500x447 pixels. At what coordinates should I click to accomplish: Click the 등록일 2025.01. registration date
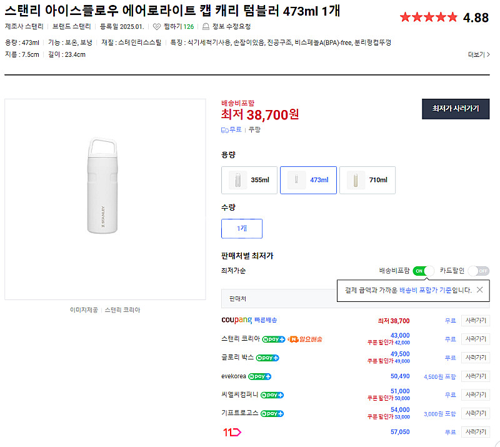pos(122,26)
